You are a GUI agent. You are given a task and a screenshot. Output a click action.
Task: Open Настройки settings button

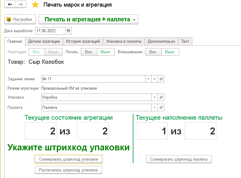pyautogui.click(x=20, y=19)
